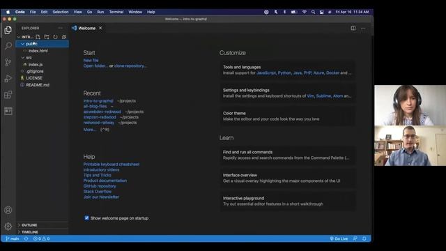Open errors and warnings count in status bar
Viewport: 446px width, 251px height.
tap(42, 238)
